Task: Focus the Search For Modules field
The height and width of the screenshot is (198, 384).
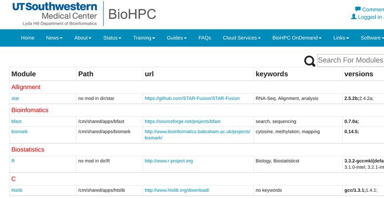Action: [351, 60]
